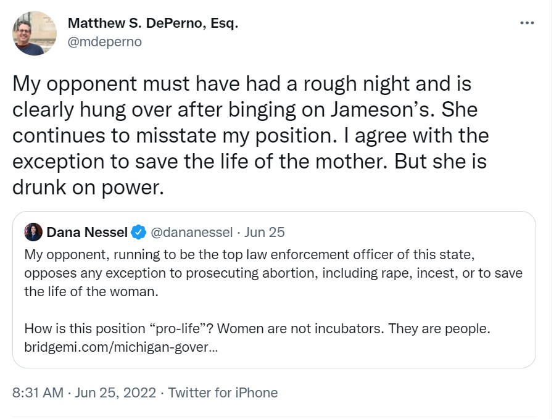The width and height of the screenshot is (559, 419).
Task: Open the Matthew S. DePerno, Esq. display name
Action: tap(152, 23)
